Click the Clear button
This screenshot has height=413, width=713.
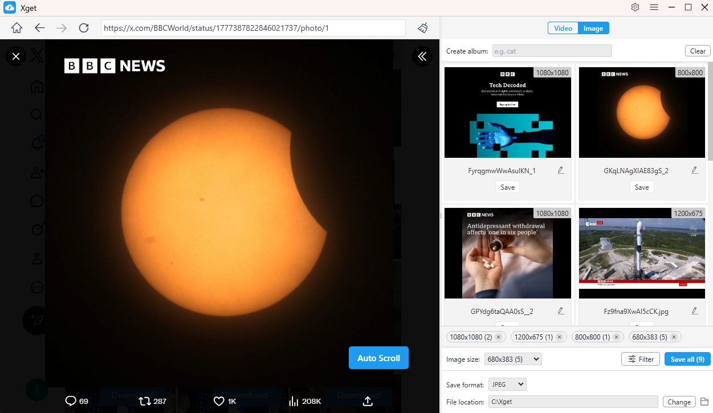coord(698,51)
